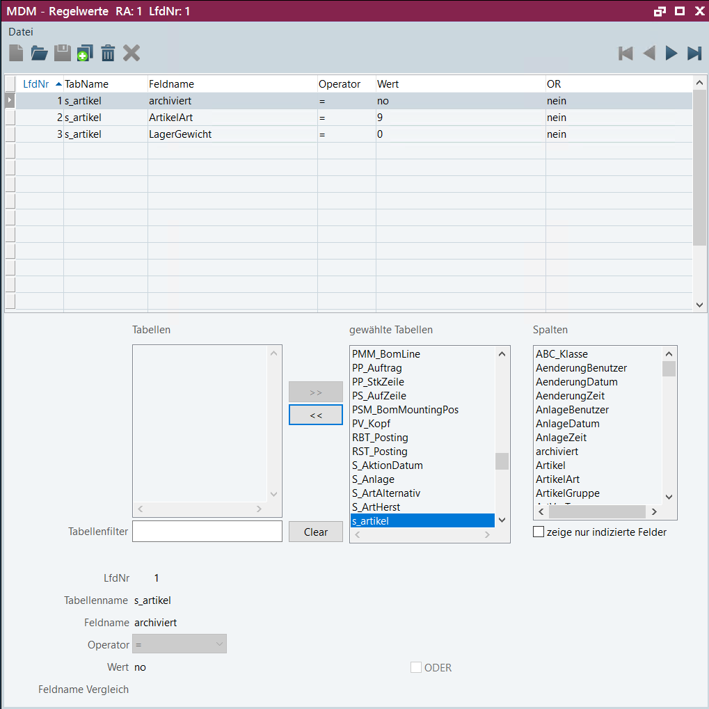The image size is (709, 709).
Task: Jump to the last record
Action: (694, 53)
